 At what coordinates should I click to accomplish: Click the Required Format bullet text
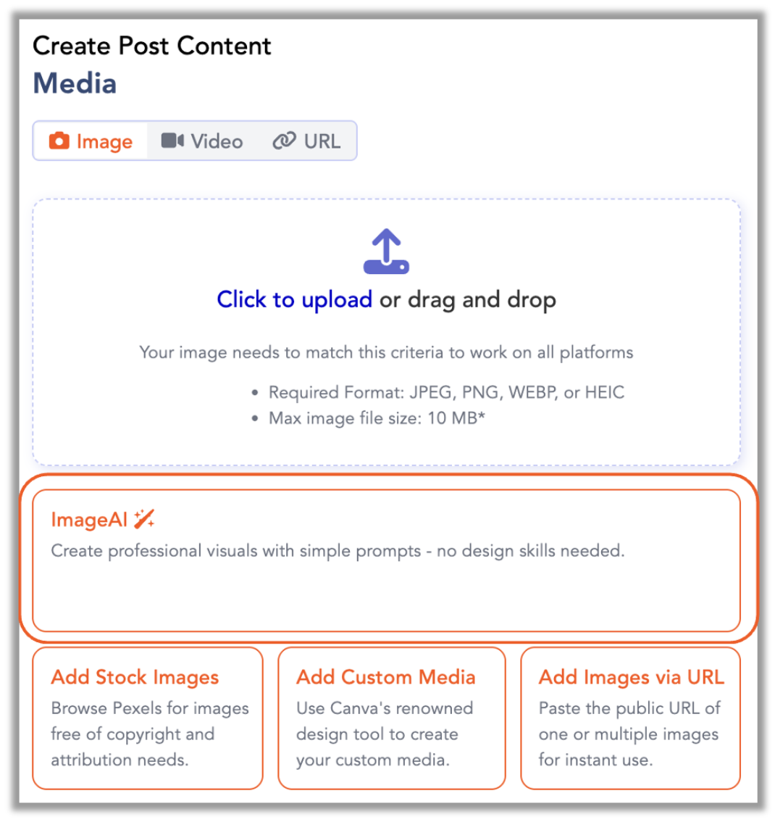[x=446, y=393]
